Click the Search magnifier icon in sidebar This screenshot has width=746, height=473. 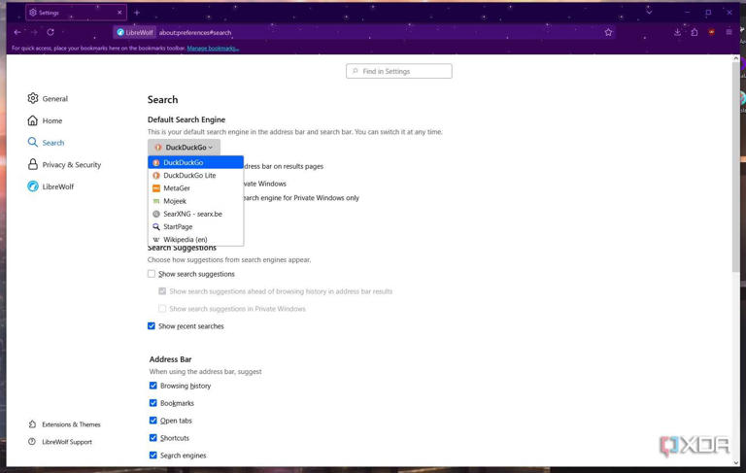click(32, 142)
